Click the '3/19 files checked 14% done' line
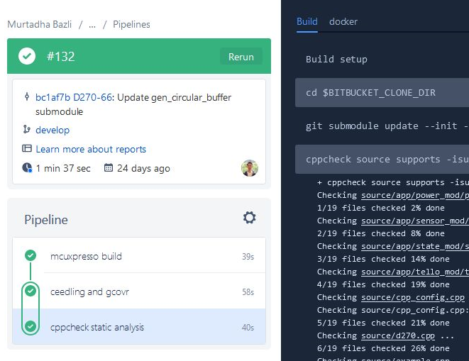Viewport: 469px width, 361px height. tap(383, 259)
